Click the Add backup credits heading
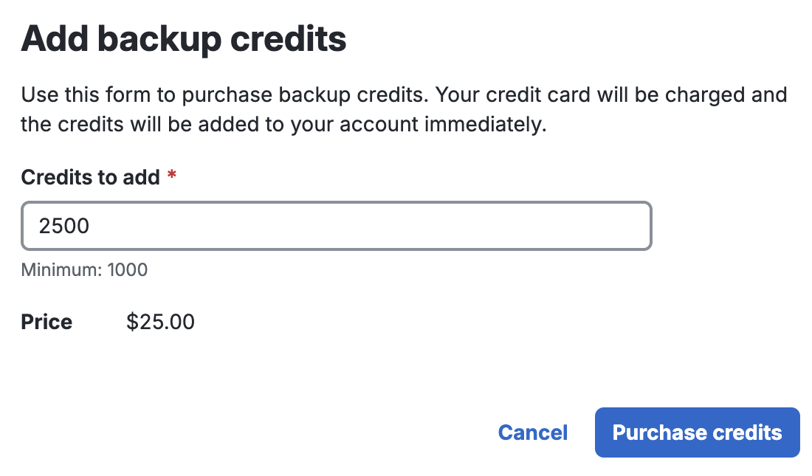The image size is (812, 476). click(x=183, y=38)
